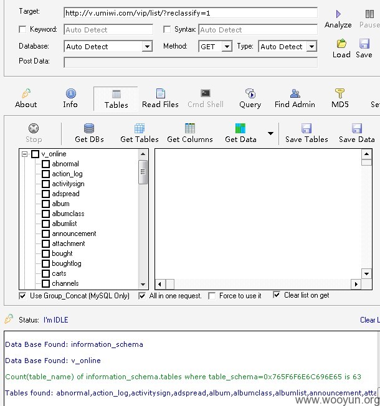The width and height of the screenshot is (380, 406).
Task: Save the project using the Save icon
Action: tap(364, 44)
